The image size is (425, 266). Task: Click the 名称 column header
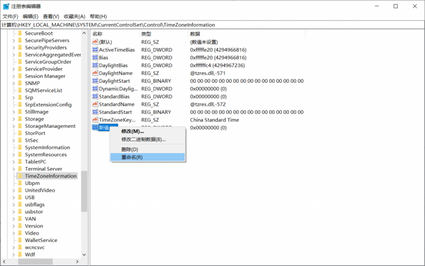click(x=98, y=34)
